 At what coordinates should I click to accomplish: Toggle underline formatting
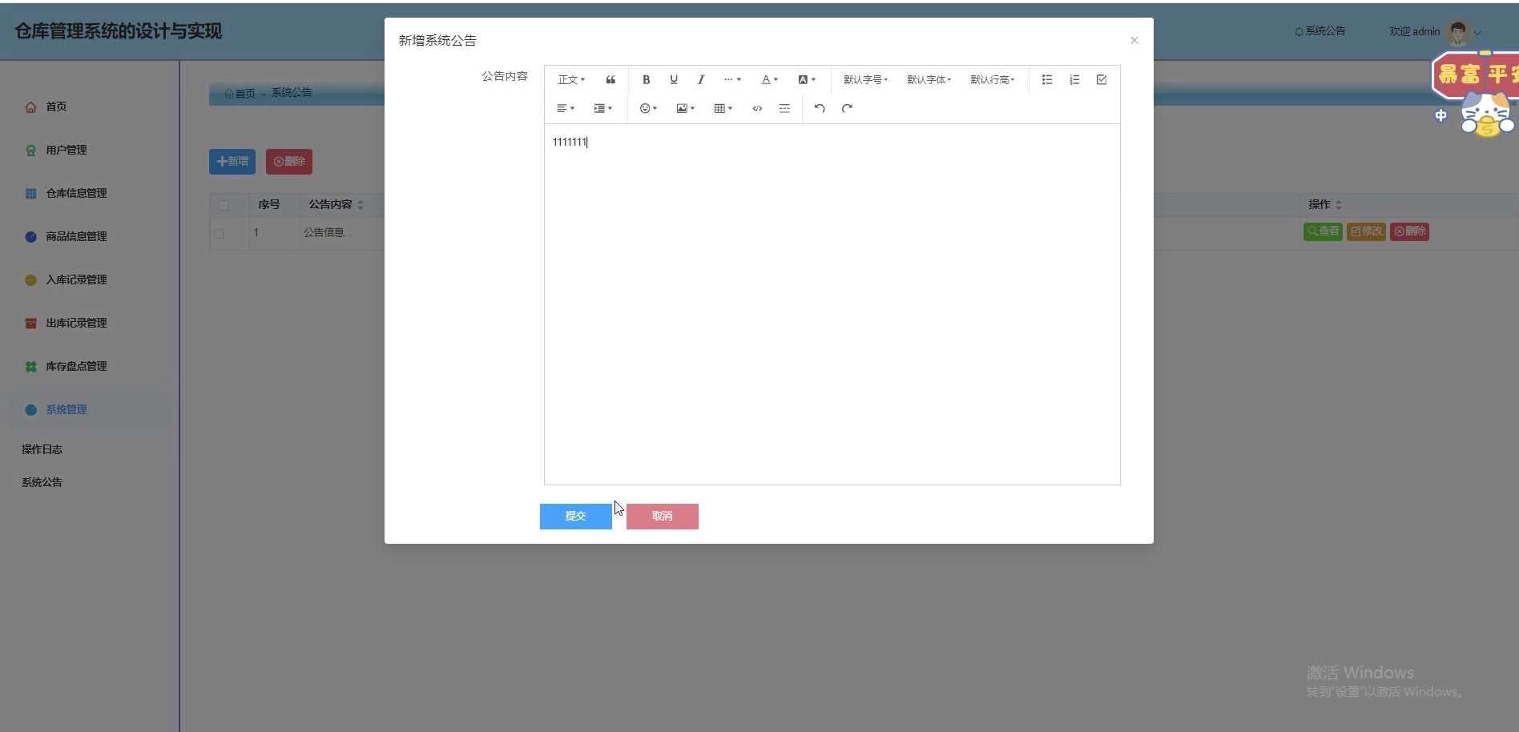coord(674,79)
